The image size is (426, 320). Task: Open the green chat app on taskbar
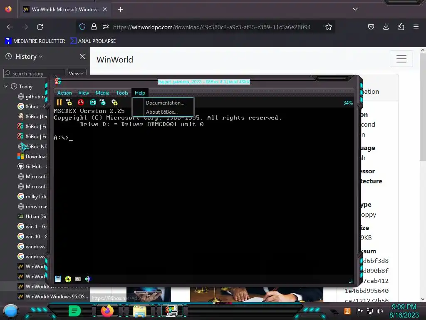(74, 311)
